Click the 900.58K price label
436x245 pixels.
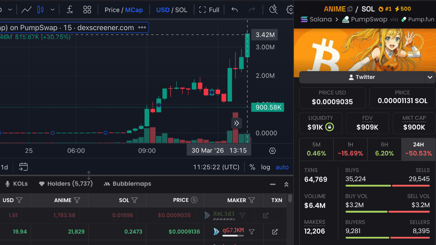tap(268, 108)
